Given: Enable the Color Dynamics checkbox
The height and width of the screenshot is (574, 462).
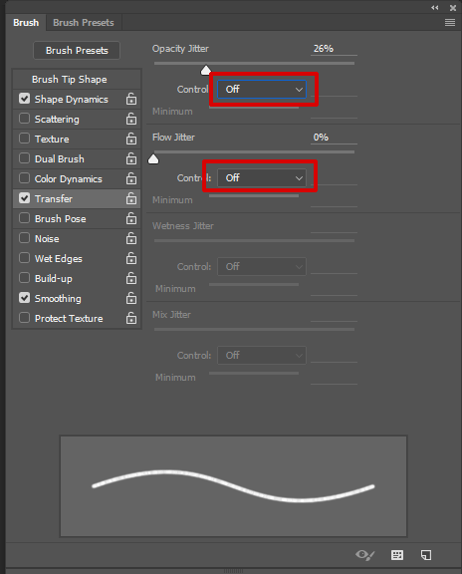Looking at the screenshot, I should point(24,178).
